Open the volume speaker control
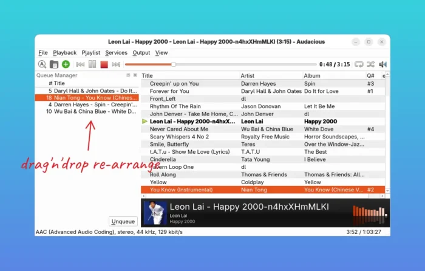 pos(383,64)
